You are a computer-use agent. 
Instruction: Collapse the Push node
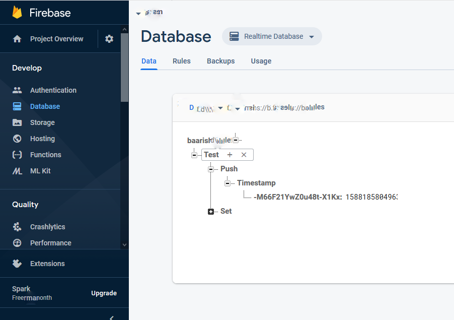(211, 169)
